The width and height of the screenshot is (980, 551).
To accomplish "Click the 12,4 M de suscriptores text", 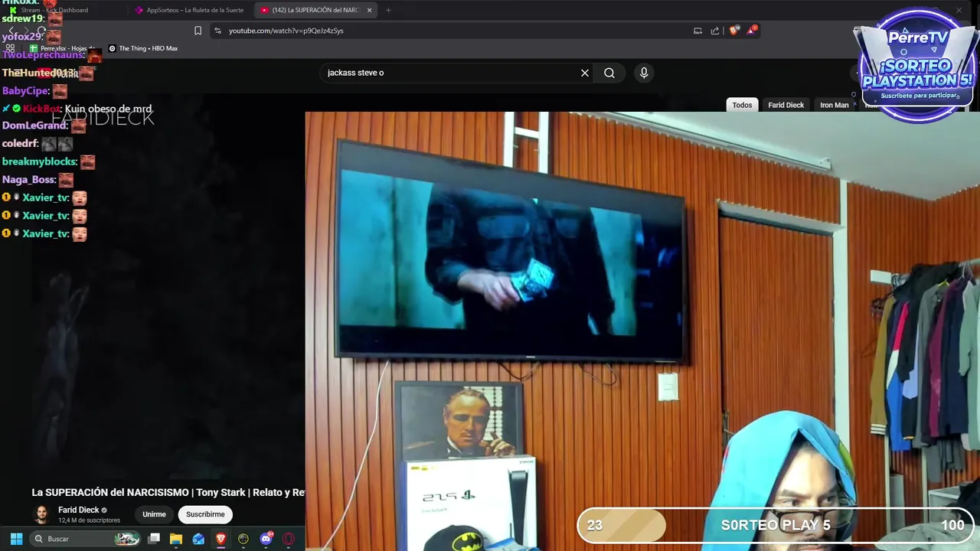I will 89,520.
